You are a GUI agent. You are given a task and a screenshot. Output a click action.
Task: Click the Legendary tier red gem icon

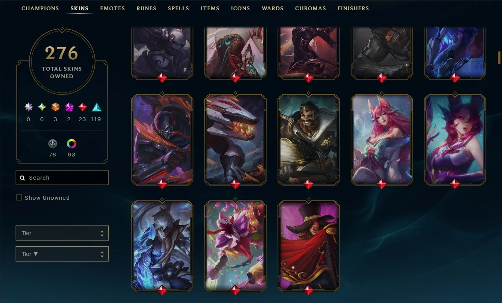83,107
